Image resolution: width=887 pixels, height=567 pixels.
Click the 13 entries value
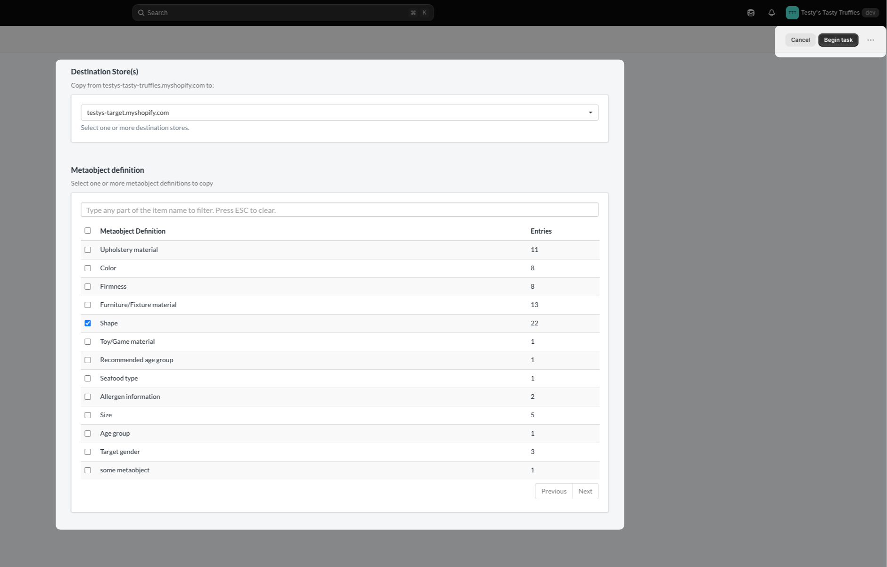pos(534,305)
